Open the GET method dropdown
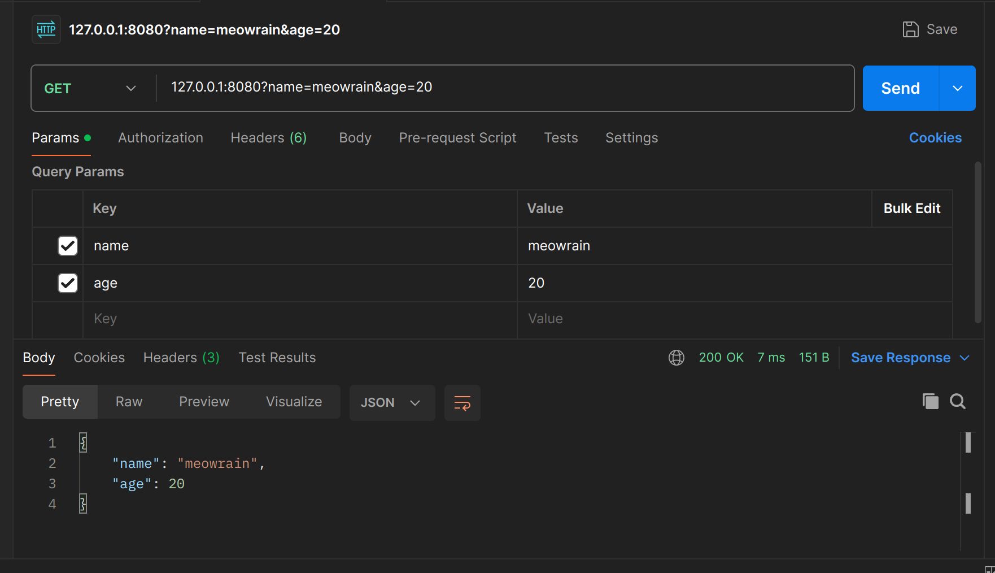 pyautogui.click(x=90, y=88)
